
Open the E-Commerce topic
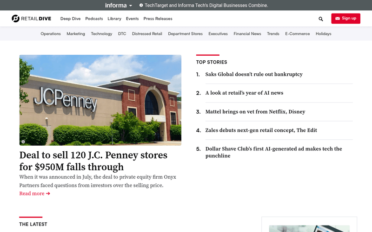point(297,34)
